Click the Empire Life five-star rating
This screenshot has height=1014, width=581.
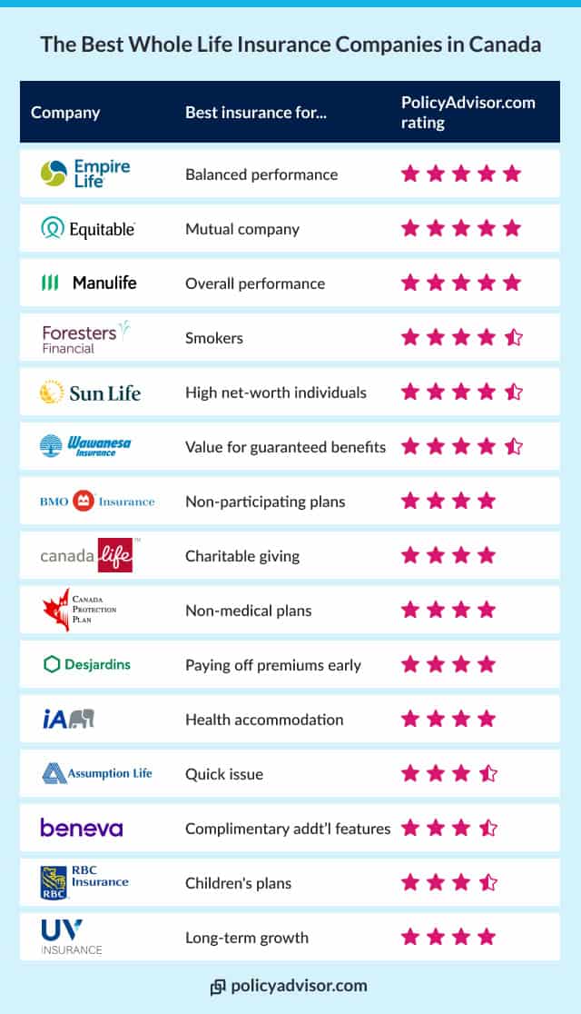461,174
